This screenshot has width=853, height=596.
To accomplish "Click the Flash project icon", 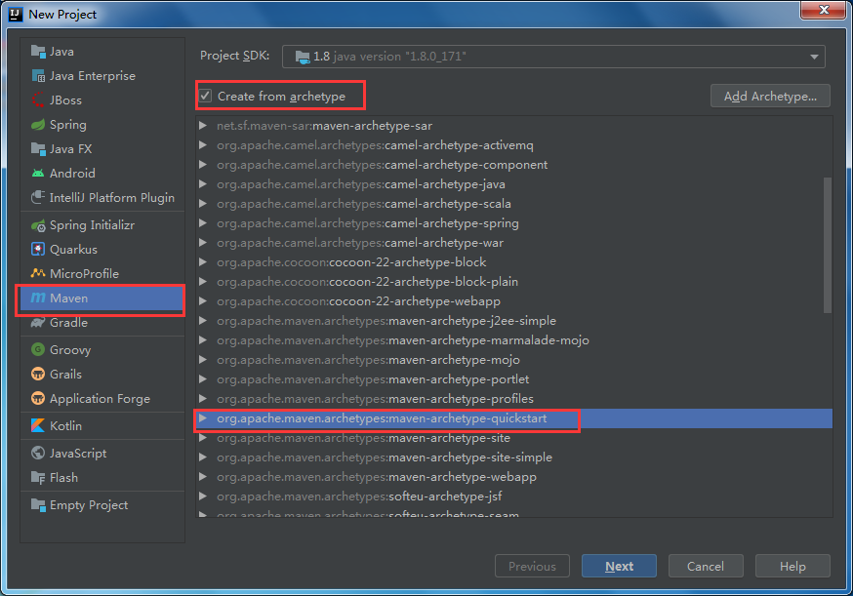I will point(38,478).
